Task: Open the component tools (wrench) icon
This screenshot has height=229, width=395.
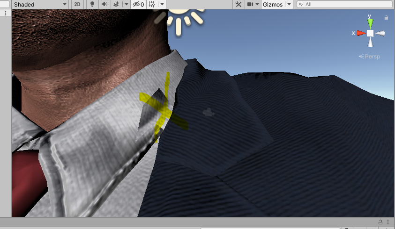Action: (238, 4)
